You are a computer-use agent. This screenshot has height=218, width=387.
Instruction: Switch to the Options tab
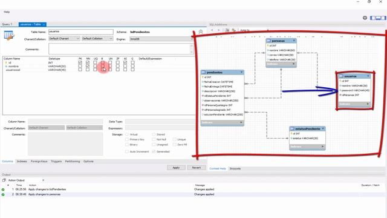(x=88, y=162)
